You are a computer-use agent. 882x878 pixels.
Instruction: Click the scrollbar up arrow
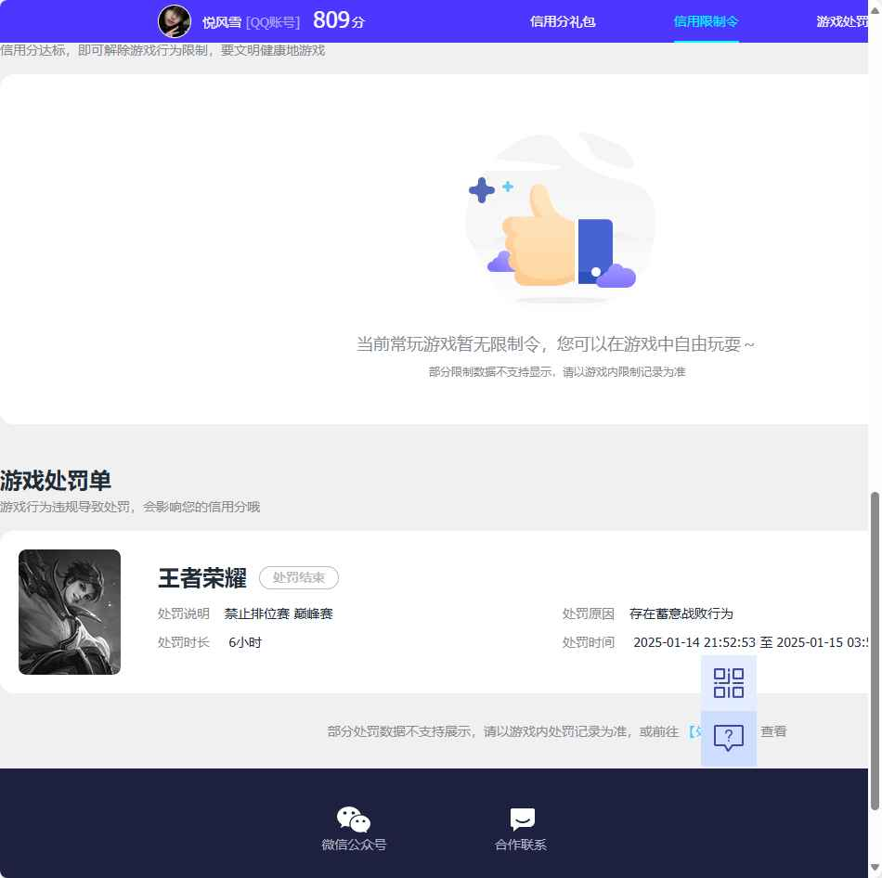coord(875,10)
